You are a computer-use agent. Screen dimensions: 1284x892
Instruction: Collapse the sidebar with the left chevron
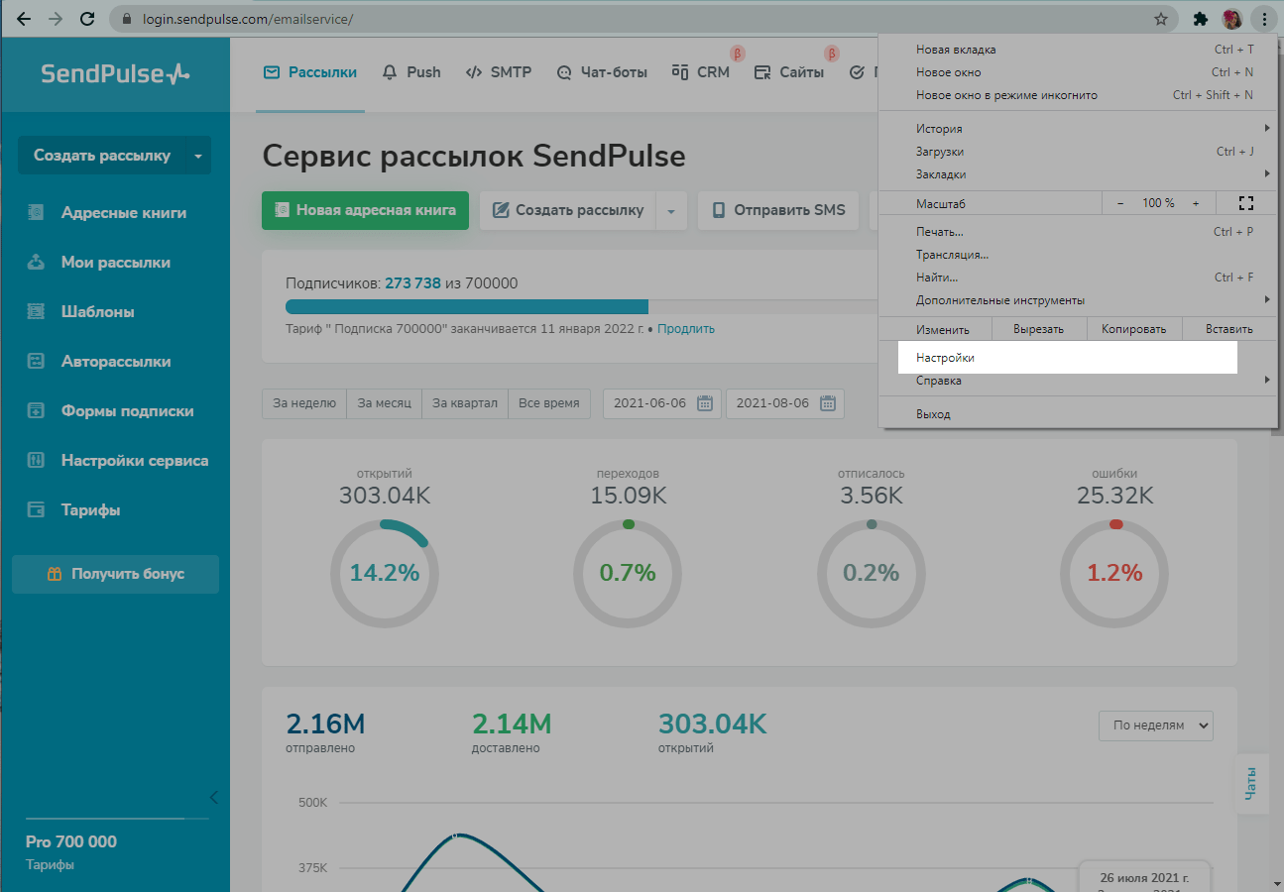214,797
